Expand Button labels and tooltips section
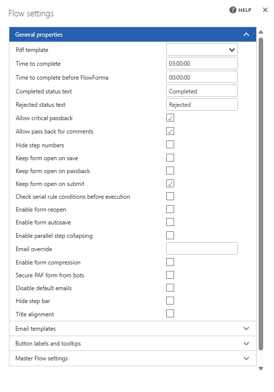The image size is (274, 392). coord(133,343)
